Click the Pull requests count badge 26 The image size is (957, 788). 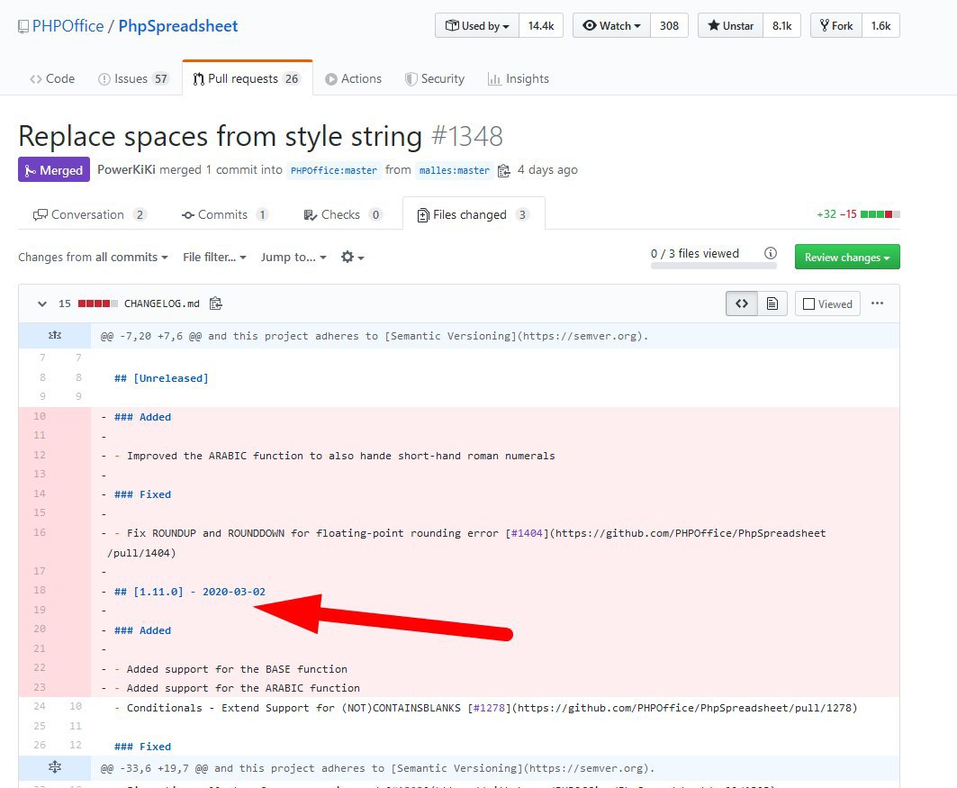[292, 78]
